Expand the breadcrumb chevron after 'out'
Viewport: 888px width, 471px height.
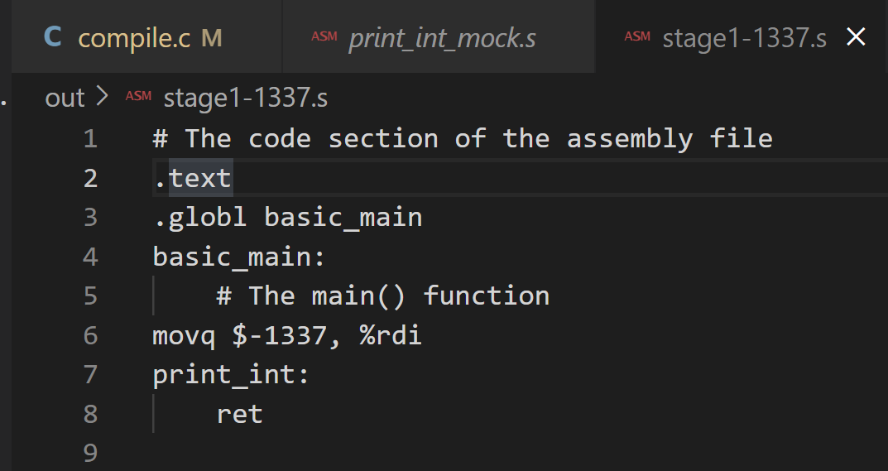(103, 97)
